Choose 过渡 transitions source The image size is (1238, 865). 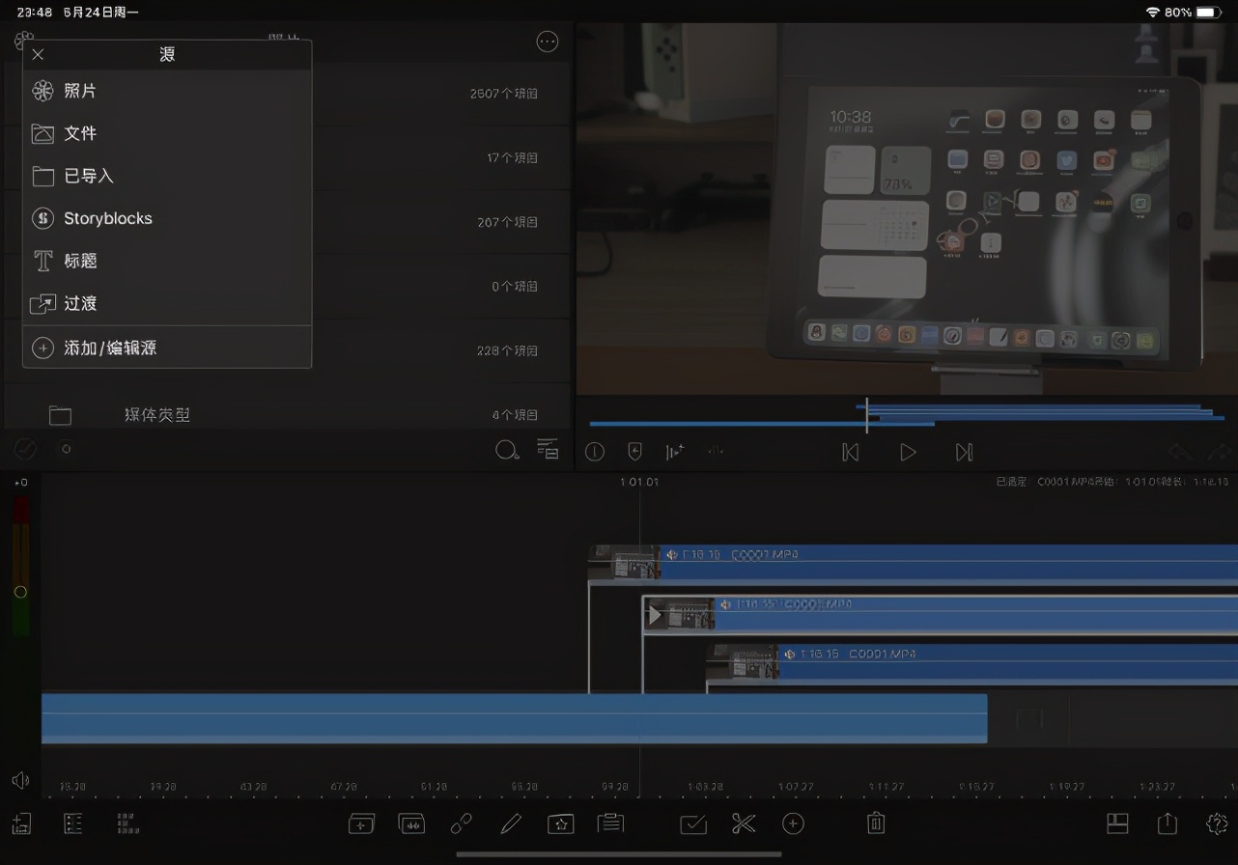coord(166,303)
